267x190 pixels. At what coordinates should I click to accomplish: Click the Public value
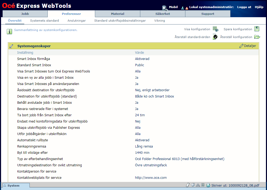click(x=139, y=65)
